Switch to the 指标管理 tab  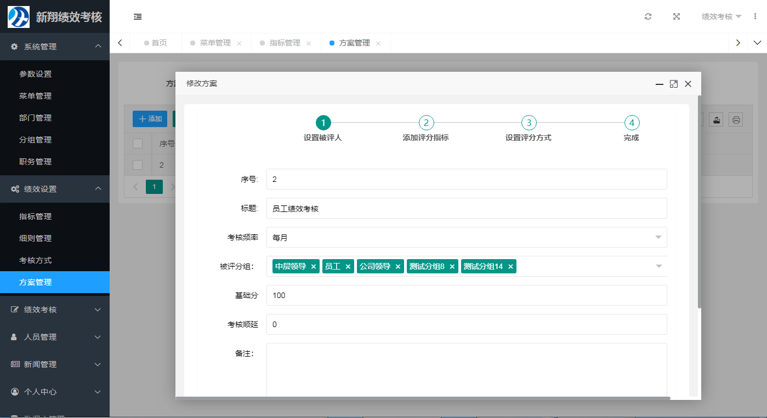pos(285,43)
